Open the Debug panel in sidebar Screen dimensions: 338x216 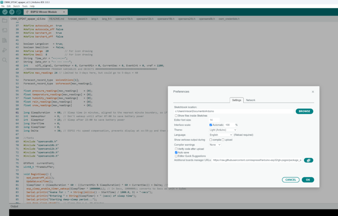5,50
